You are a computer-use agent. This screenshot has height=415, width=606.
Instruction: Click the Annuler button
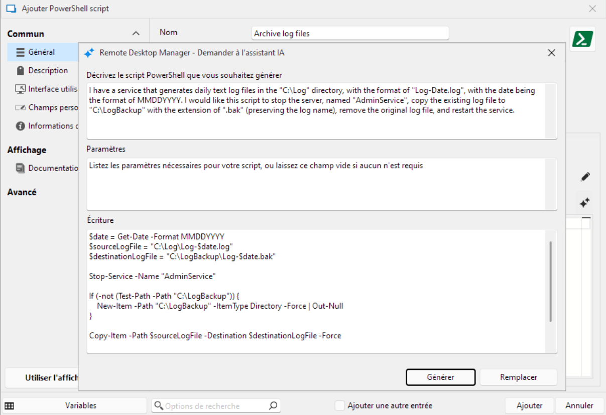[579, 405]
